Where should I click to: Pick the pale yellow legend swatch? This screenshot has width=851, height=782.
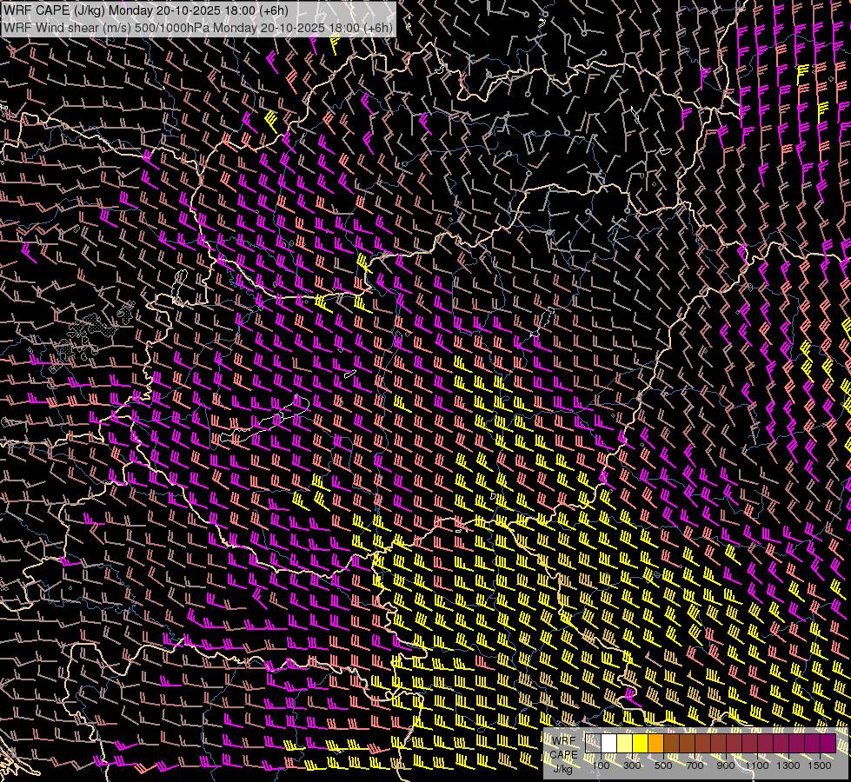624,744
